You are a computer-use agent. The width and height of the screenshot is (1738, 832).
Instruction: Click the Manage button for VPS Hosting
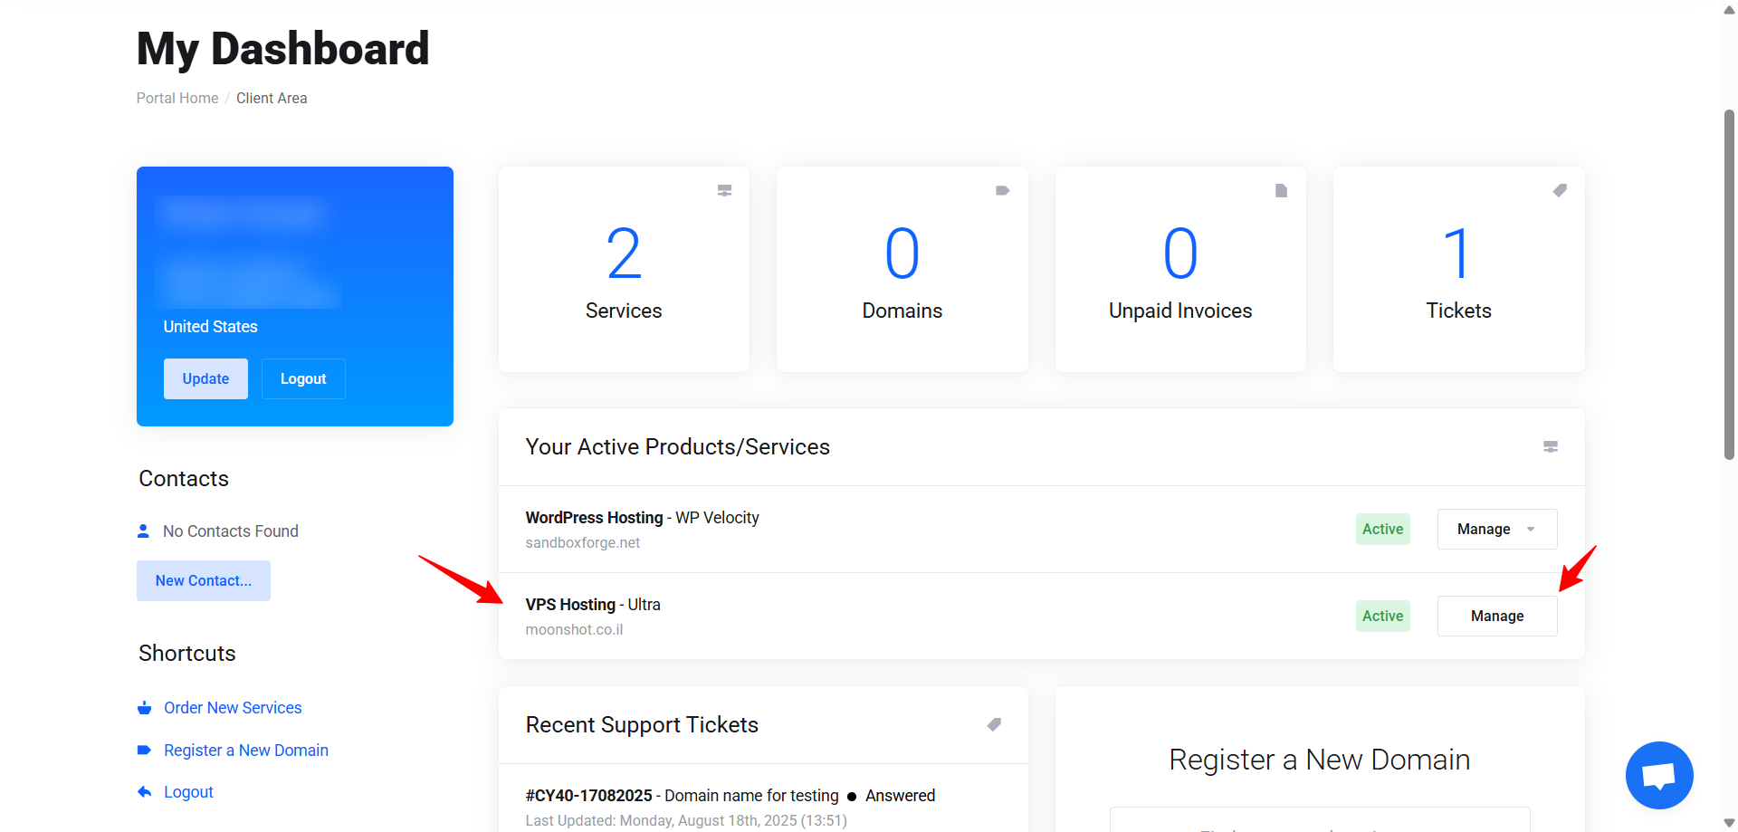(x=1497, y=616)
